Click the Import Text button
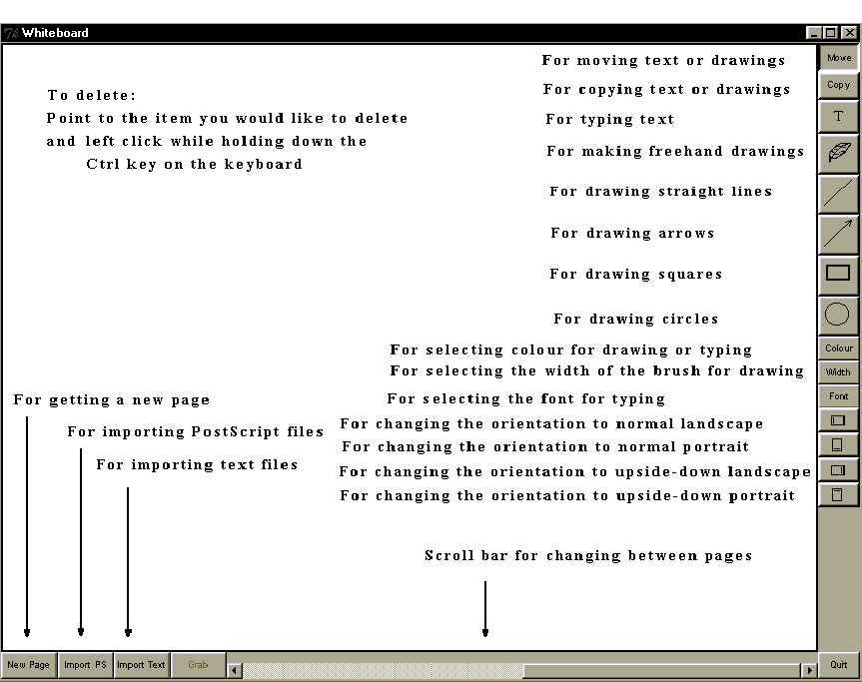 141,665
